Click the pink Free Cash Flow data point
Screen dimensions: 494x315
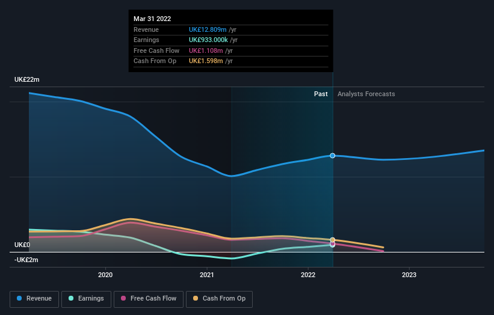tap(332, 244)
